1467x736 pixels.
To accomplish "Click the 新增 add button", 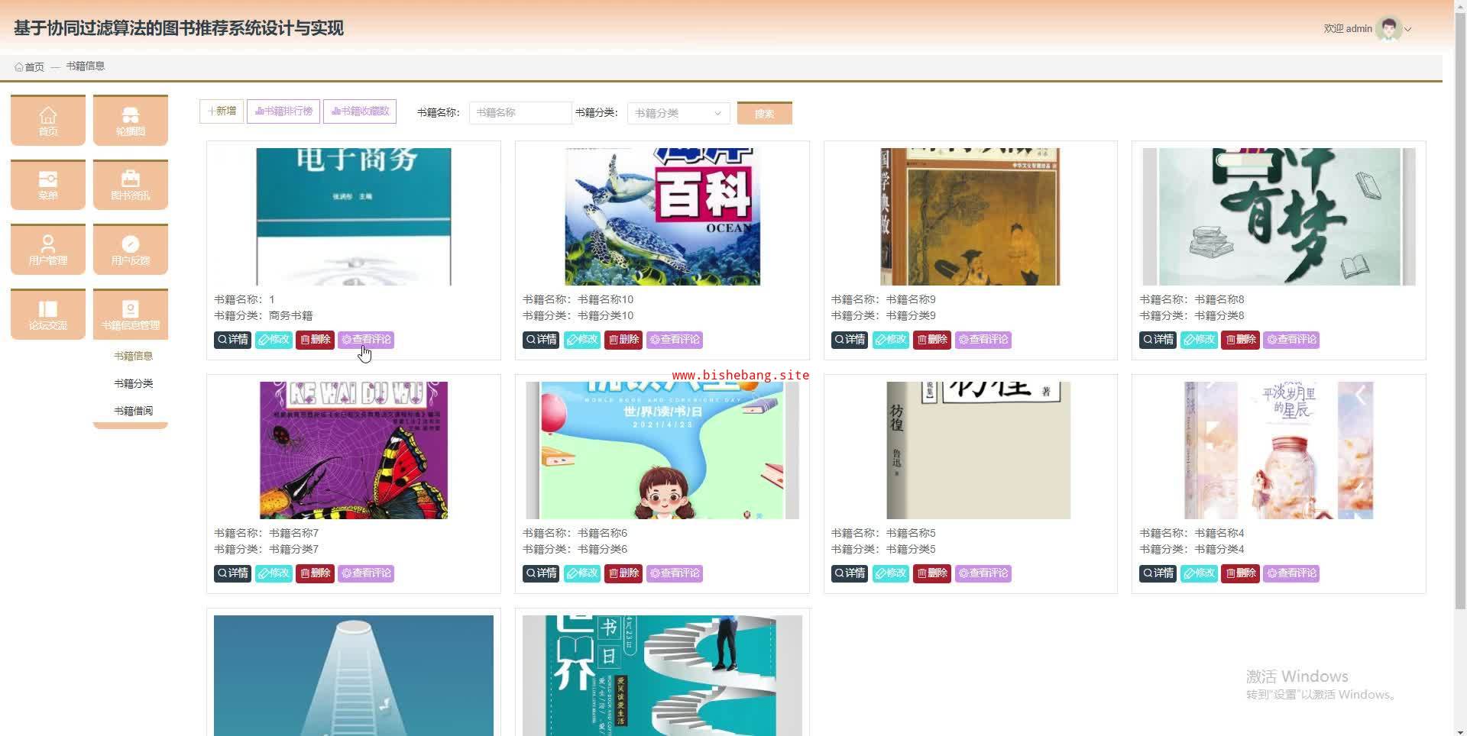I will (x=222, y=111).
